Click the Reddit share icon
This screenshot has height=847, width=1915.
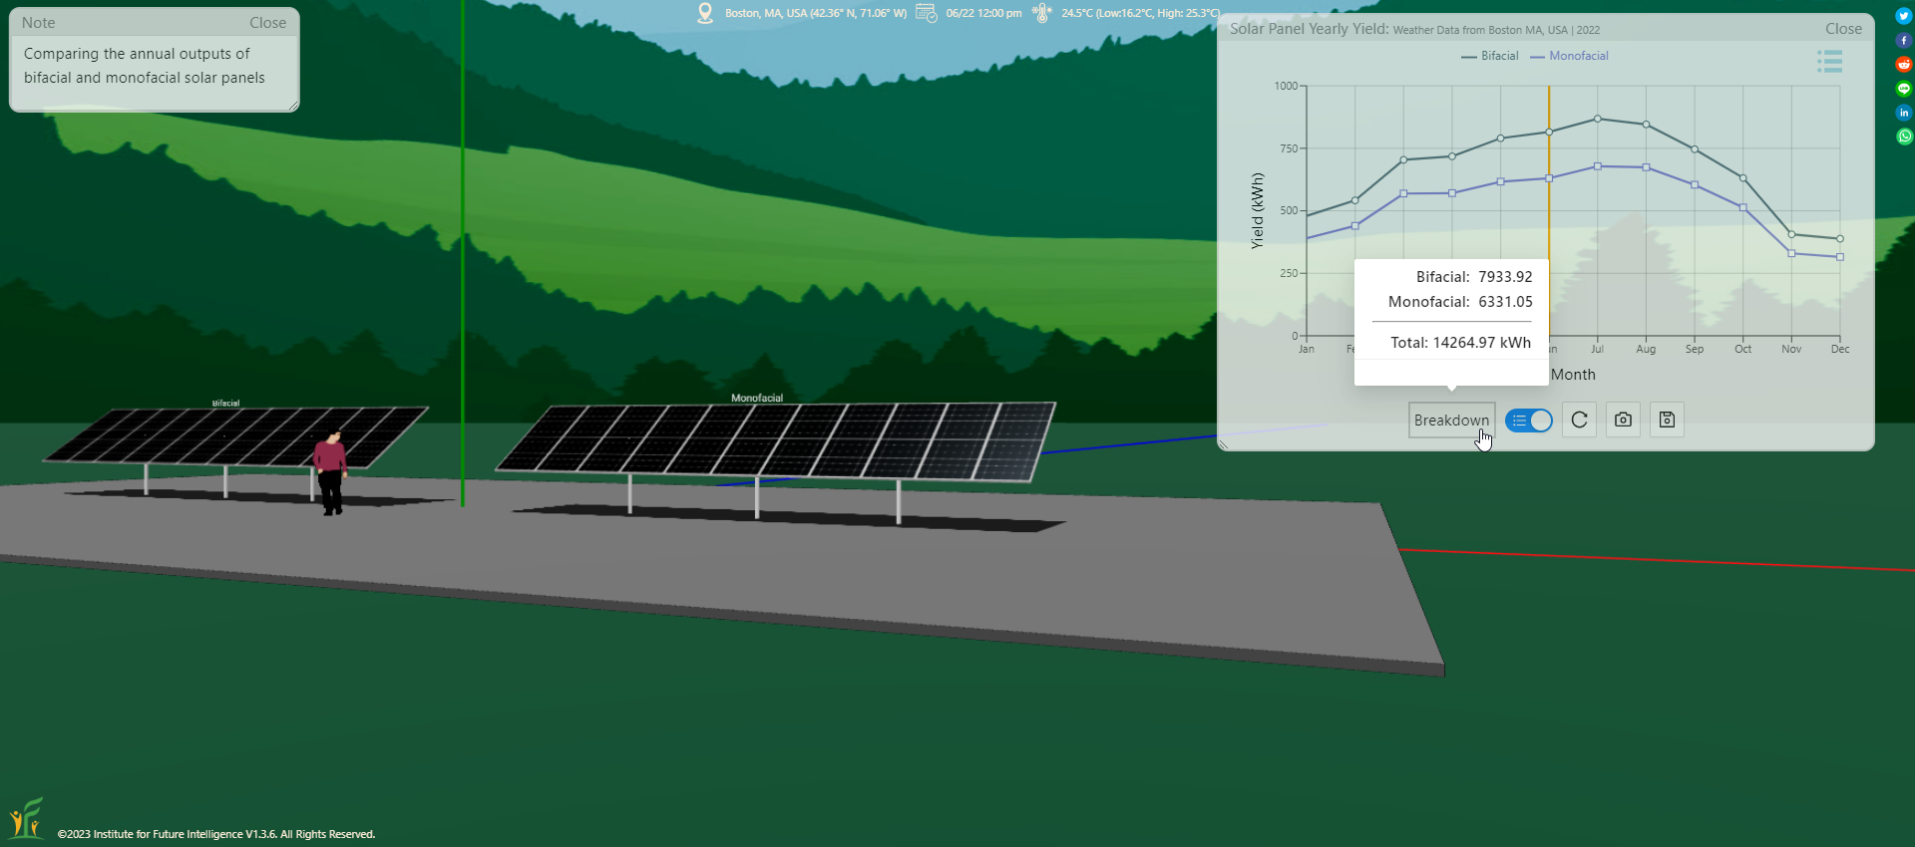(1903, 65)
